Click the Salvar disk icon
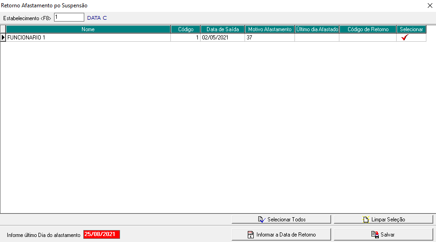This screenshot has height=242, width=436. point(375,235)
